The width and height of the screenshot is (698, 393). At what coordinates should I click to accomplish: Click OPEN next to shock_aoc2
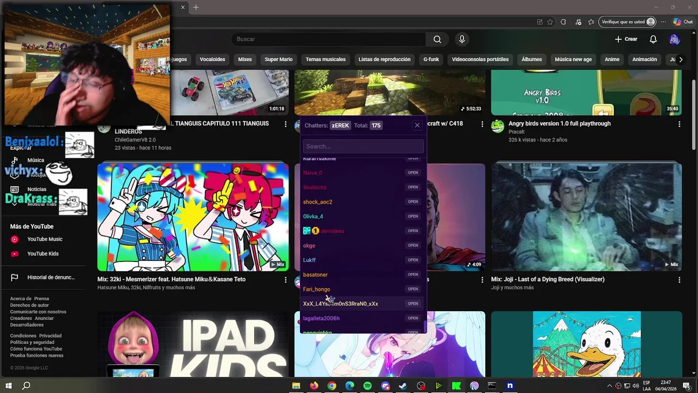(x=413, y=201)
